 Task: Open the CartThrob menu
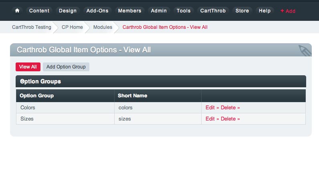(x=213, y=10)
